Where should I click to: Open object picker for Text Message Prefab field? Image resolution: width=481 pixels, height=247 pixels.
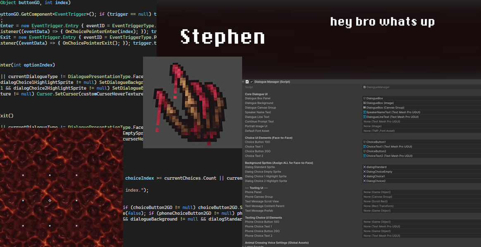click(478, 211)
